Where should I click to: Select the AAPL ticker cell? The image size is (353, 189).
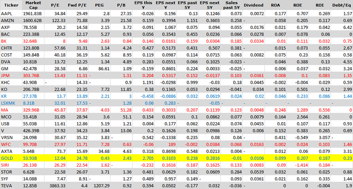(x=11, y=14)
